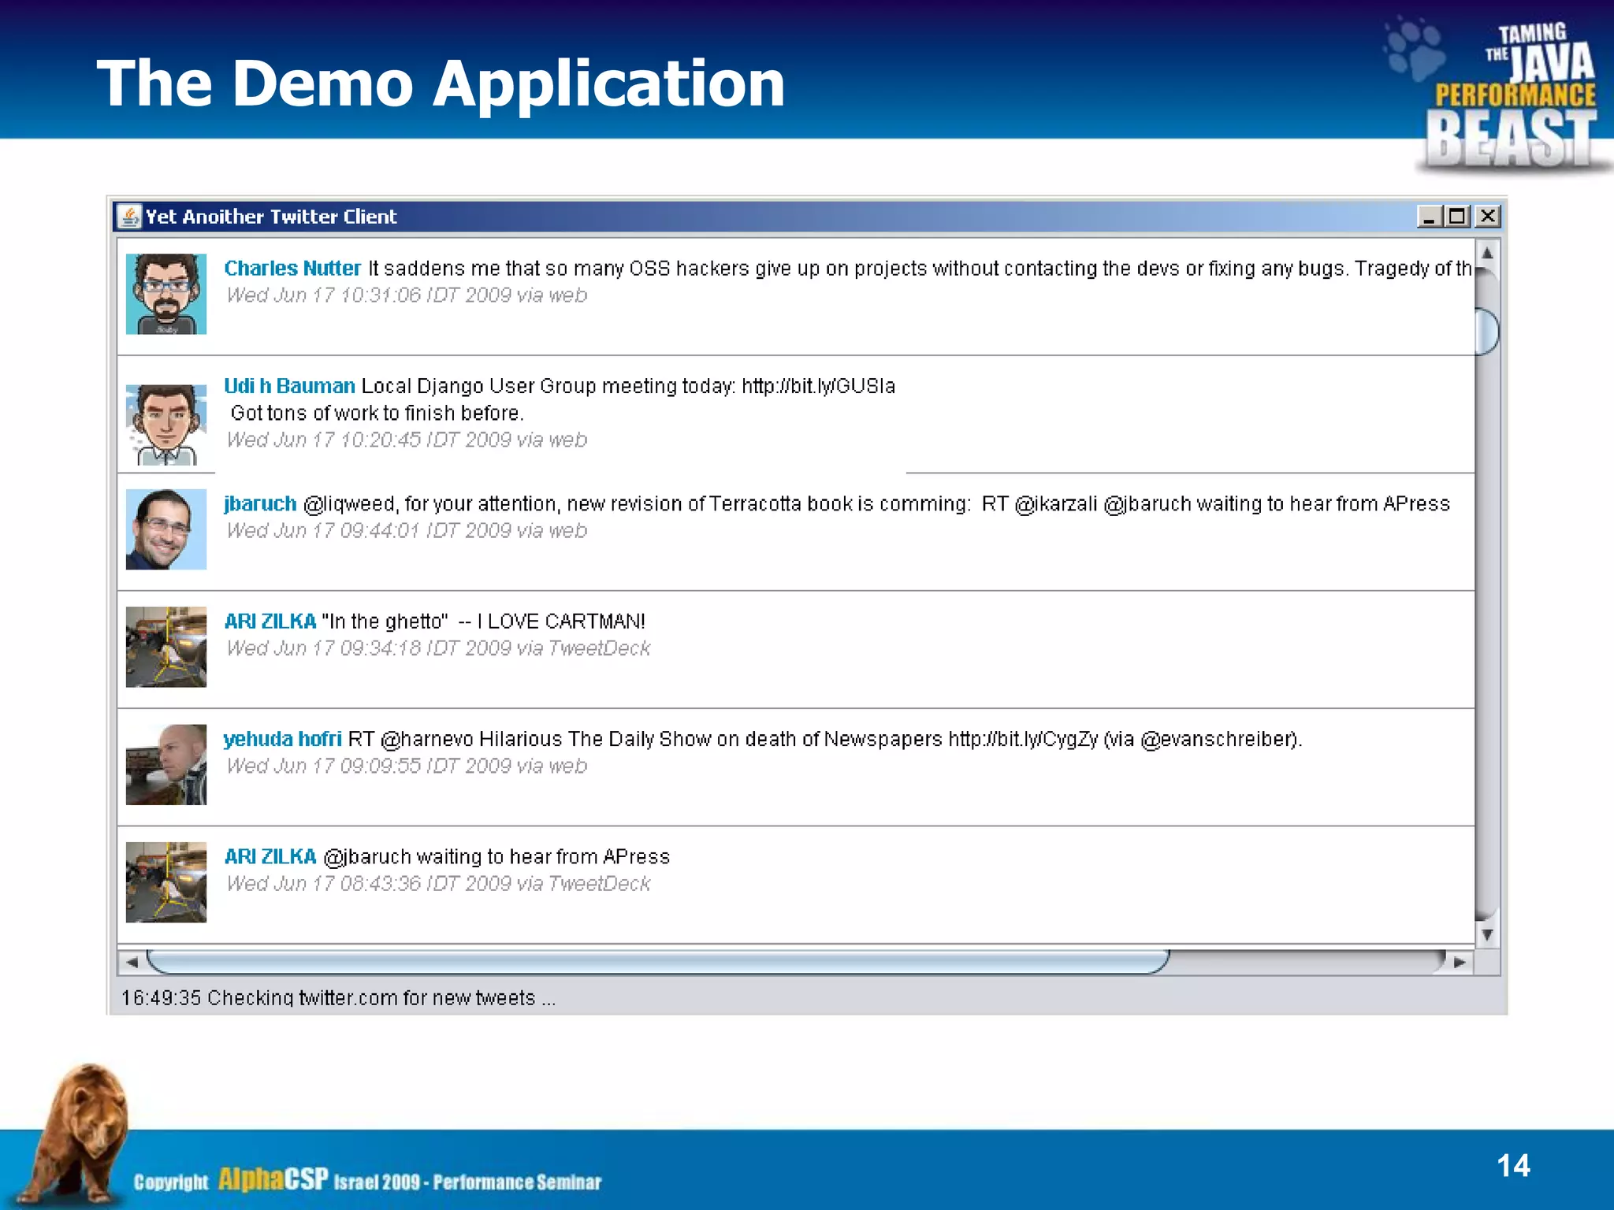1614x1210 pixels.
Task: Click status bar 'Checking twitter.com for new tweets'
Action: tap(338, 998)
